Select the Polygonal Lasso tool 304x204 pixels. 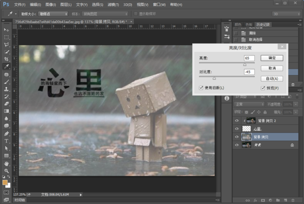click(x=6, y=45)
